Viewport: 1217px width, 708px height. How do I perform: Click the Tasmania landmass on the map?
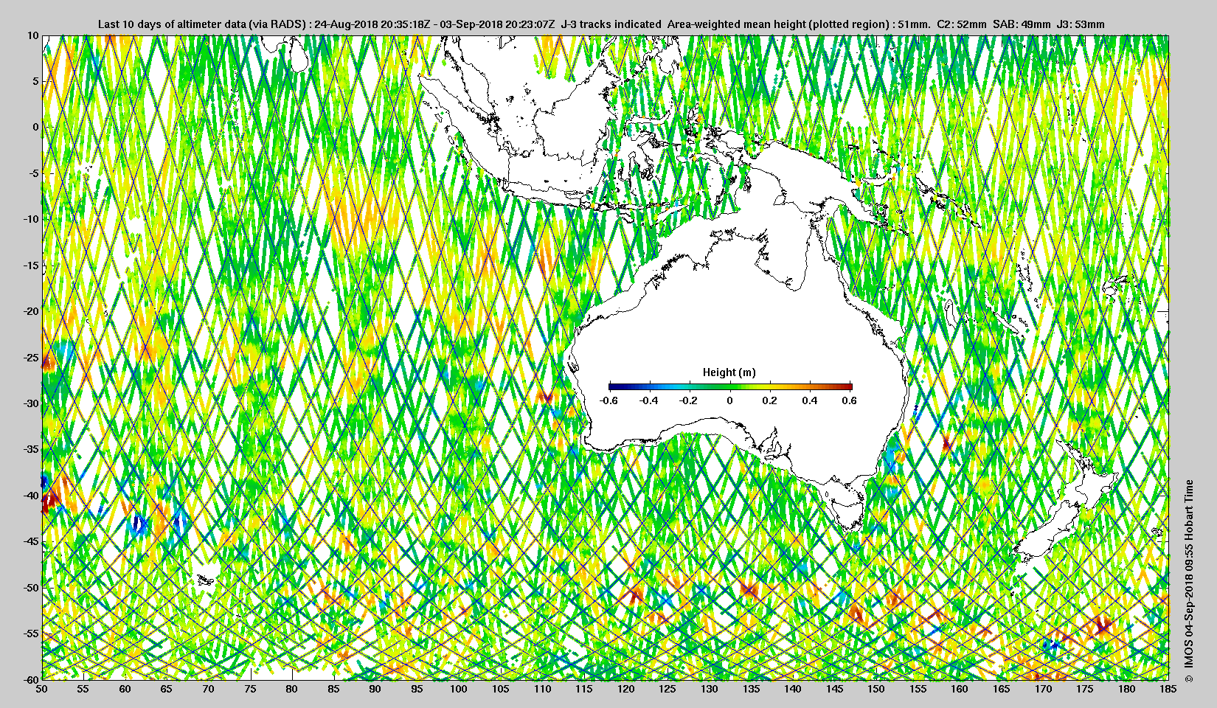(848, 514)
